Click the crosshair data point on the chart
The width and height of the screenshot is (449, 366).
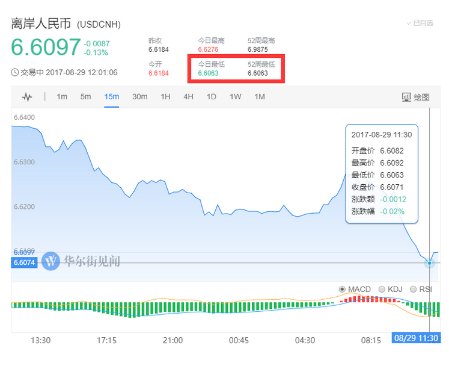[429, 263]
